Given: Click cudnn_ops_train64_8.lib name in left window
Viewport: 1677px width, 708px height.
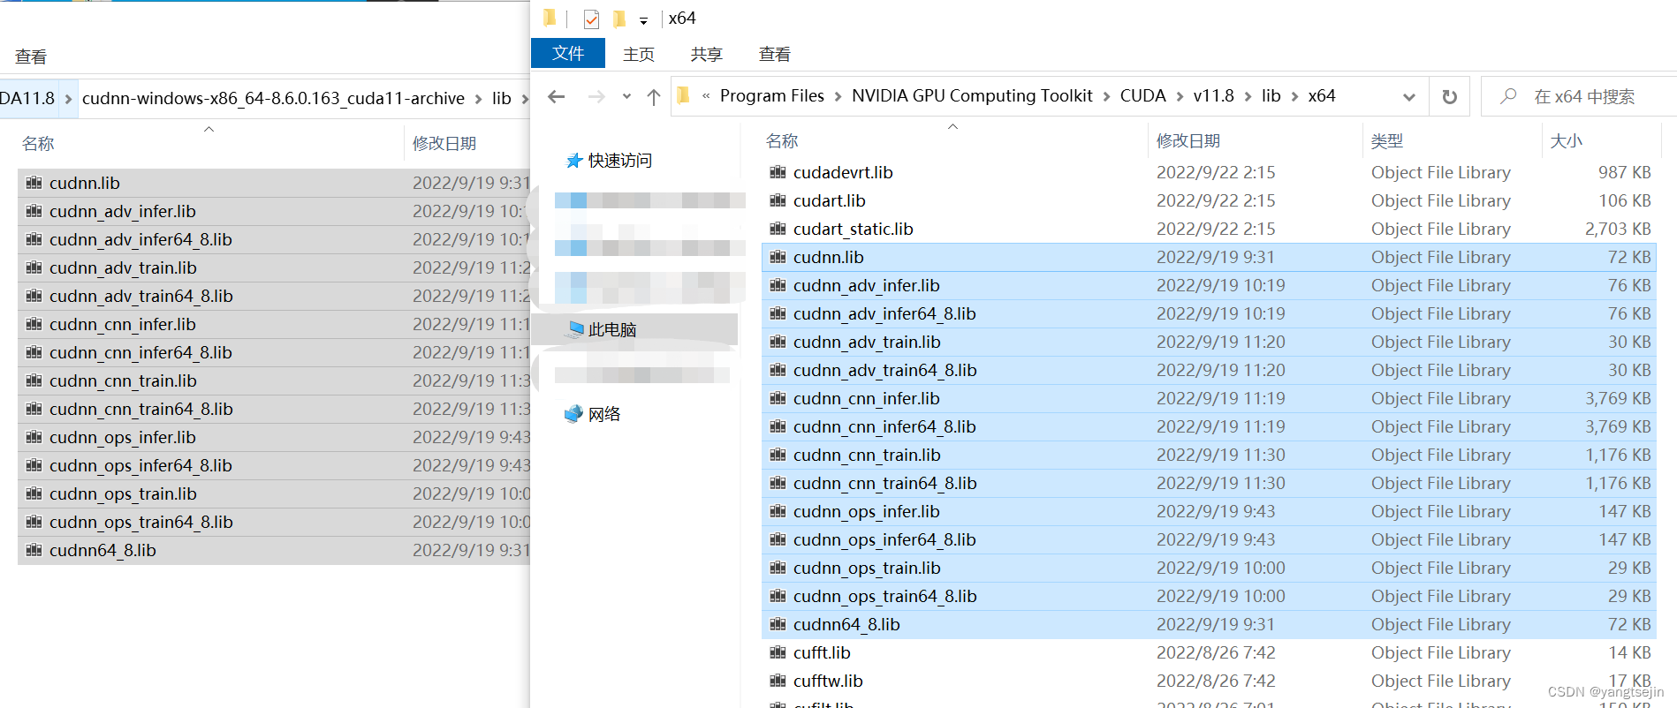Looking at the screenshot, I should [141, 522].
